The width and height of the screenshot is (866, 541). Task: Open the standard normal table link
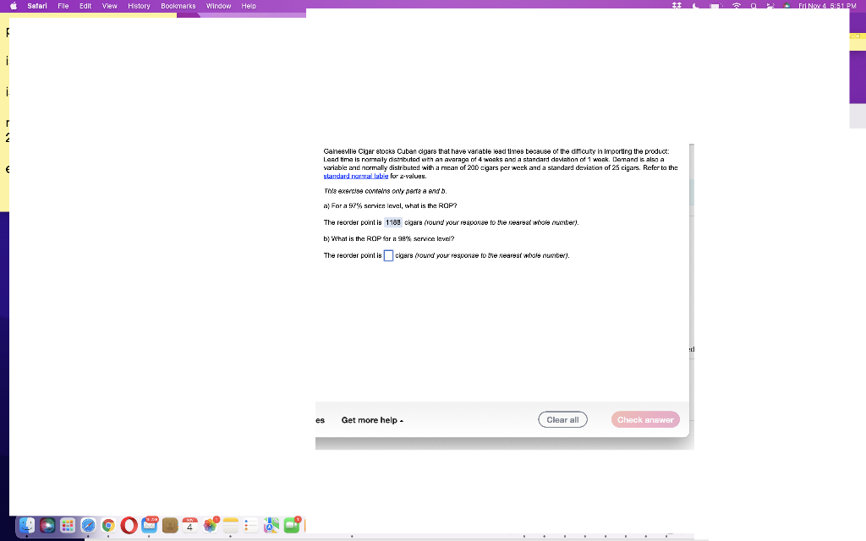click(356, 176)
